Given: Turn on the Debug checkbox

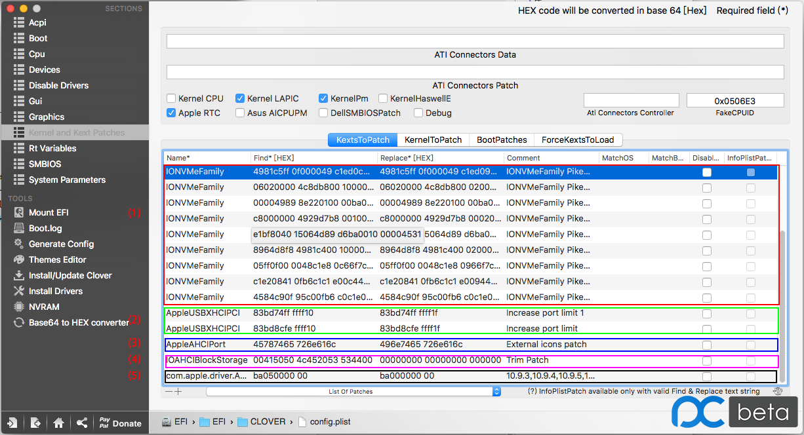Looking at the screenshot, I should (418, 113).
